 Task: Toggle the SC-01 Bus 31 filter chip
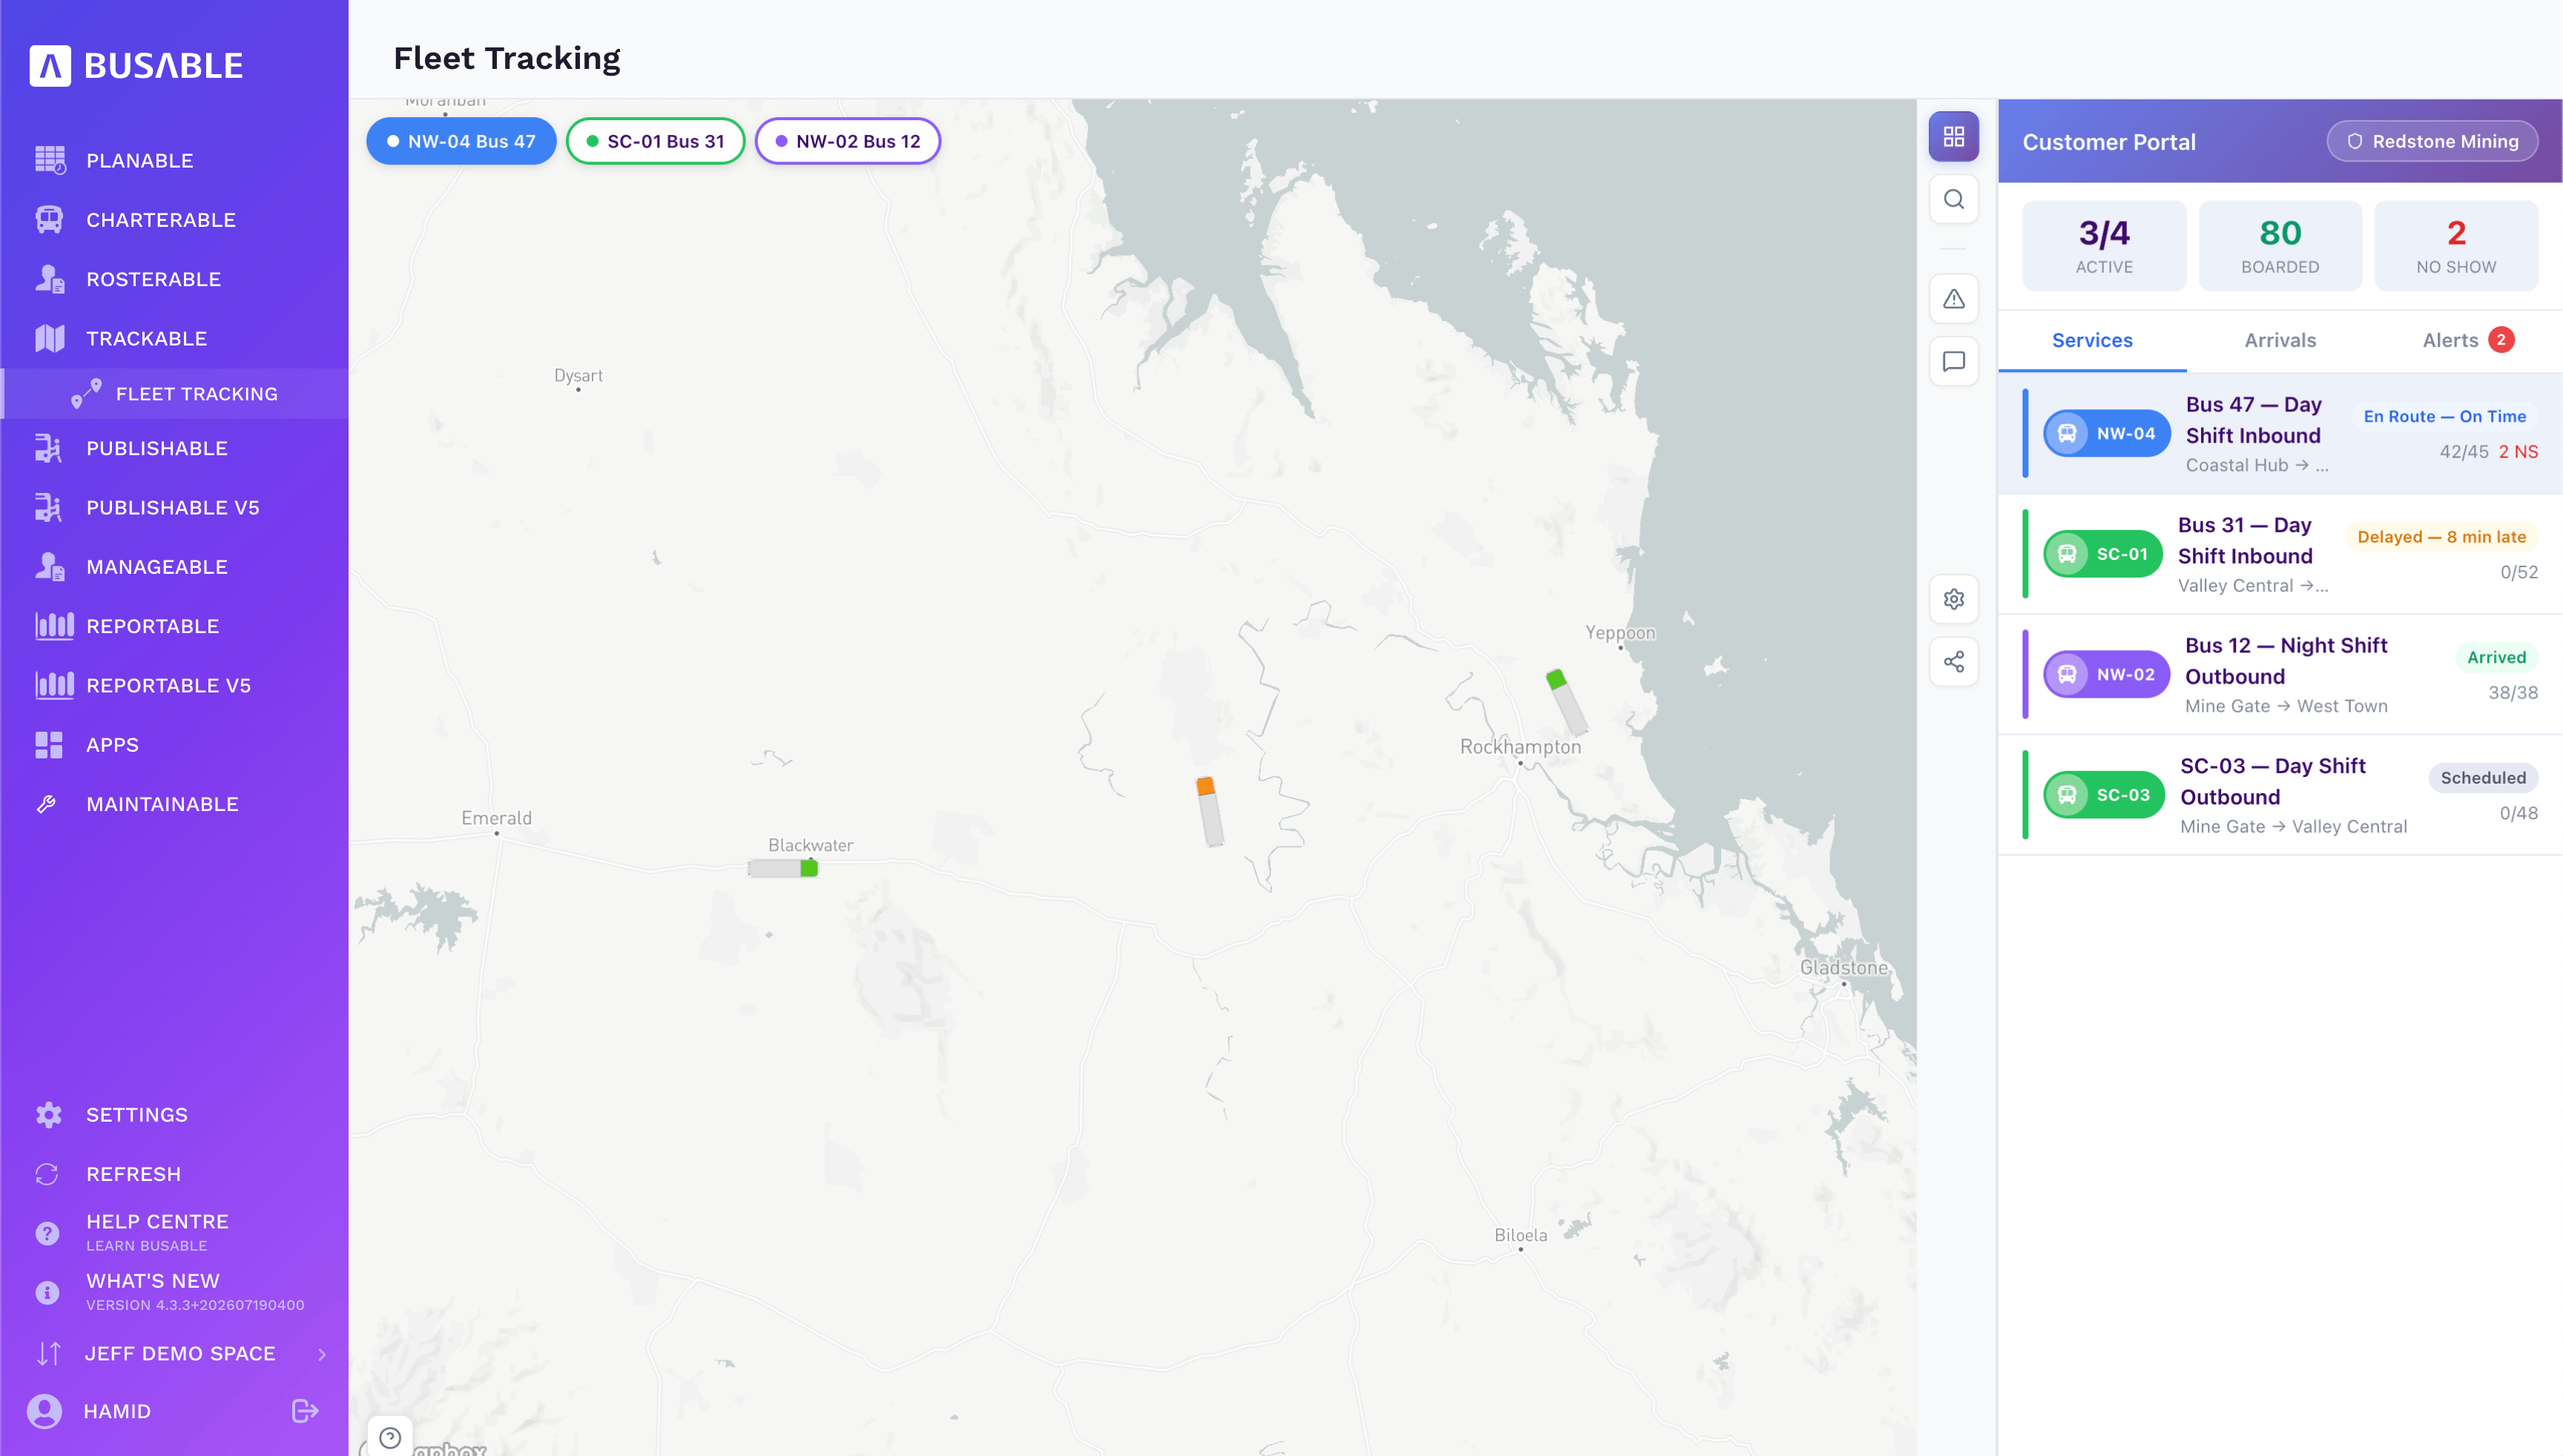656,141
